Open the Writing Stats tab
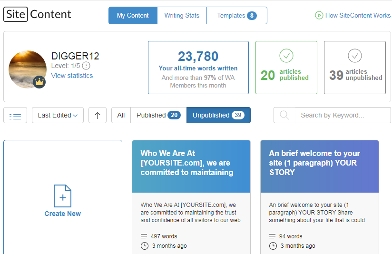Screen dimensions: 392x254 [x=182, y=16]
